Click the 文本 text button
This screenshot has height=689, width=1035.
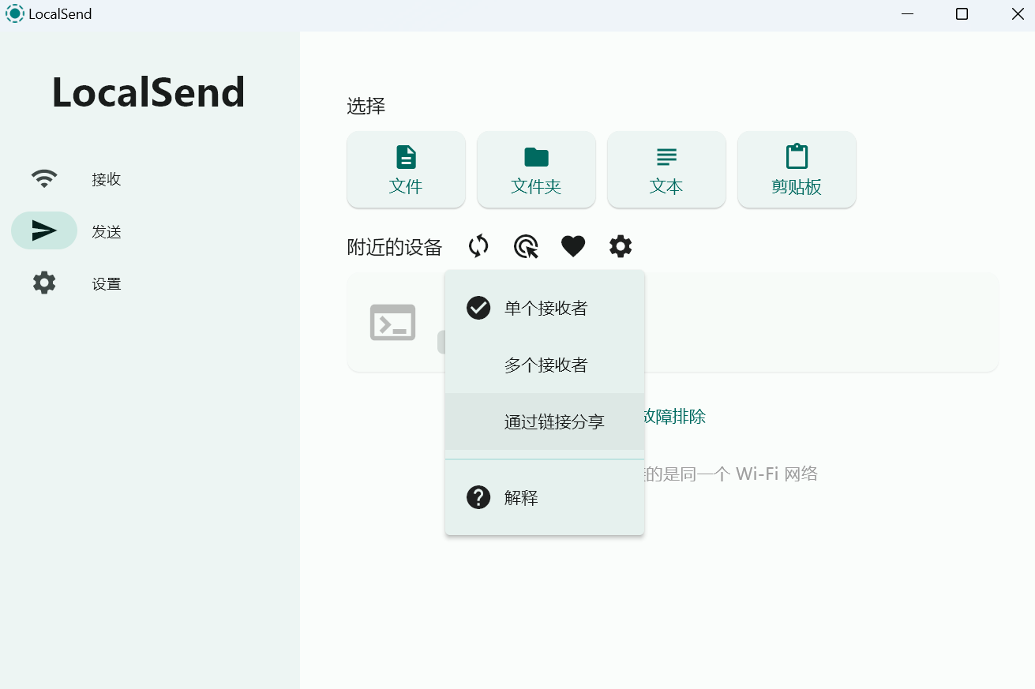[666, 170]
